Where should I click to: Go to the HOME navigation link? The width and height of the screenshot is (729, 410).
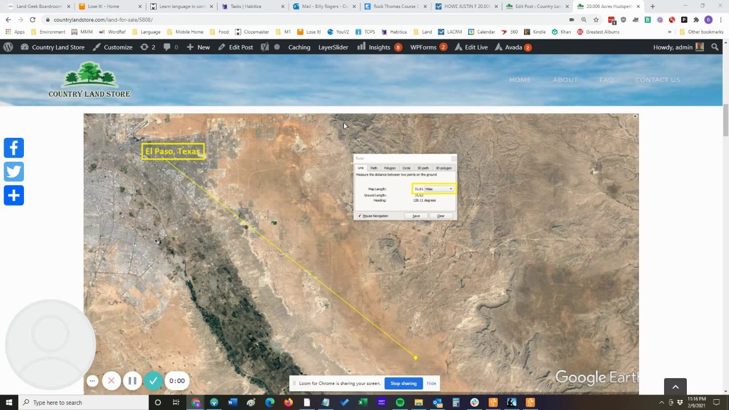pyautogui.click(x=520, y=80)
